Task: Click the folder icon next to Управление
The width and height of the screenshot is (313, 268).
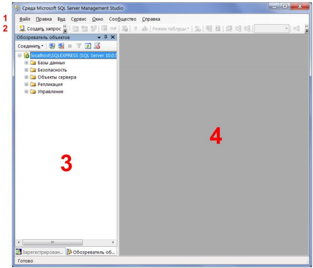Action: [33, 91]
